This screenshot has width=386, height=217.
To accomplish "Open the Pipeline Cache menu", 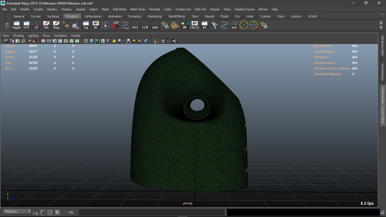I will coord(244,9).
